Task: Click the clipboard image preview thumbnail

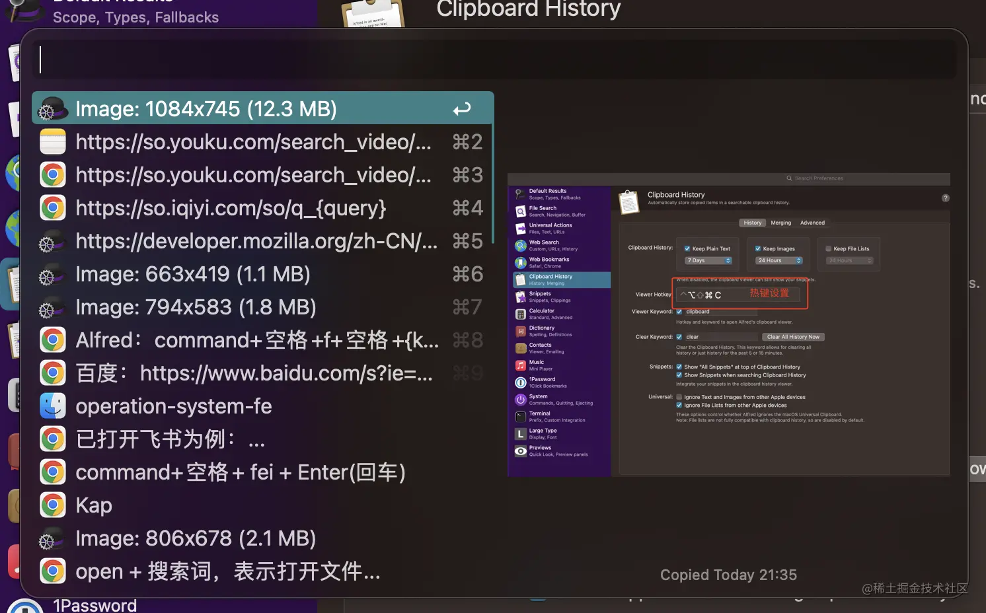Action: (729, 325)
